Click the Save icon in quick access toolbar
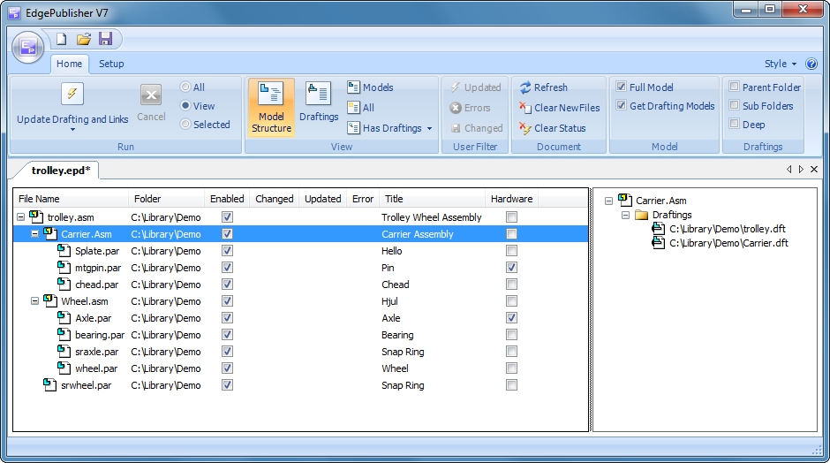The width and height of the screenshot is (830, 463). coord(106,39)
